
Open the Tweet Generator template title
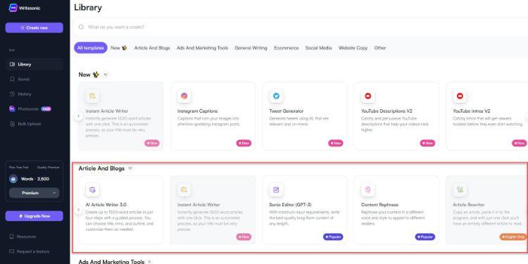click(x=287, y=111)
